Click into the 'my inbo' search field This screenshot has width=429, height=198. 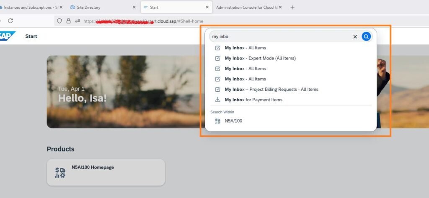281,37
